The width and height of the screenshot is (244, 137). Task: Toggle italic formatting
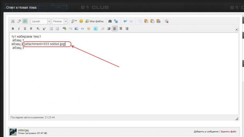19,29
